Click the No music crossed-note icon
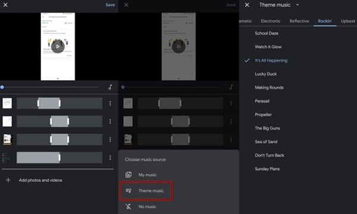The image size is (357, 214). (129, 206)
